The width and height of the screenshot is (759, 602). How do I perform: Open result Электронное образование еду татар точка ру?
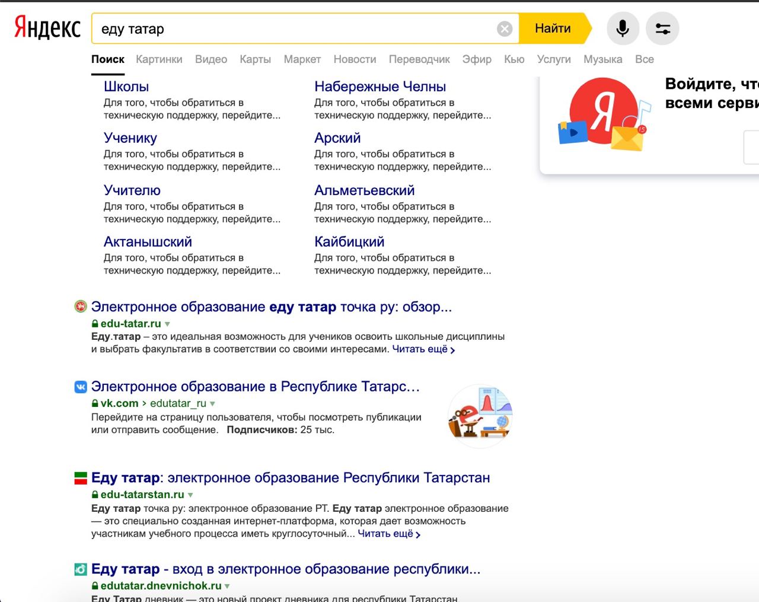click(x=272, y=307)
